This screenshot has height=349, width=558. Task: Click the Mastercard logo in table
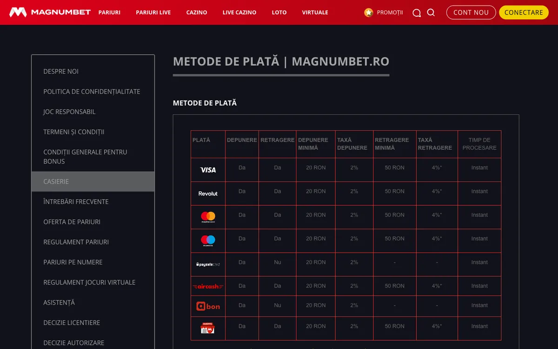[x=208, y=217]
